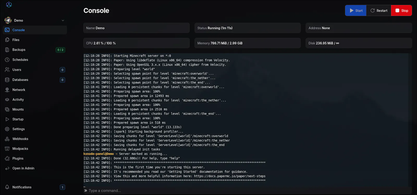
Task: Click the Restart server button
Action: (379, 11)
